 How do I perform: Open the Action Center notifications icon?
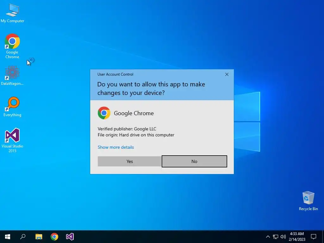coord(314,237)
